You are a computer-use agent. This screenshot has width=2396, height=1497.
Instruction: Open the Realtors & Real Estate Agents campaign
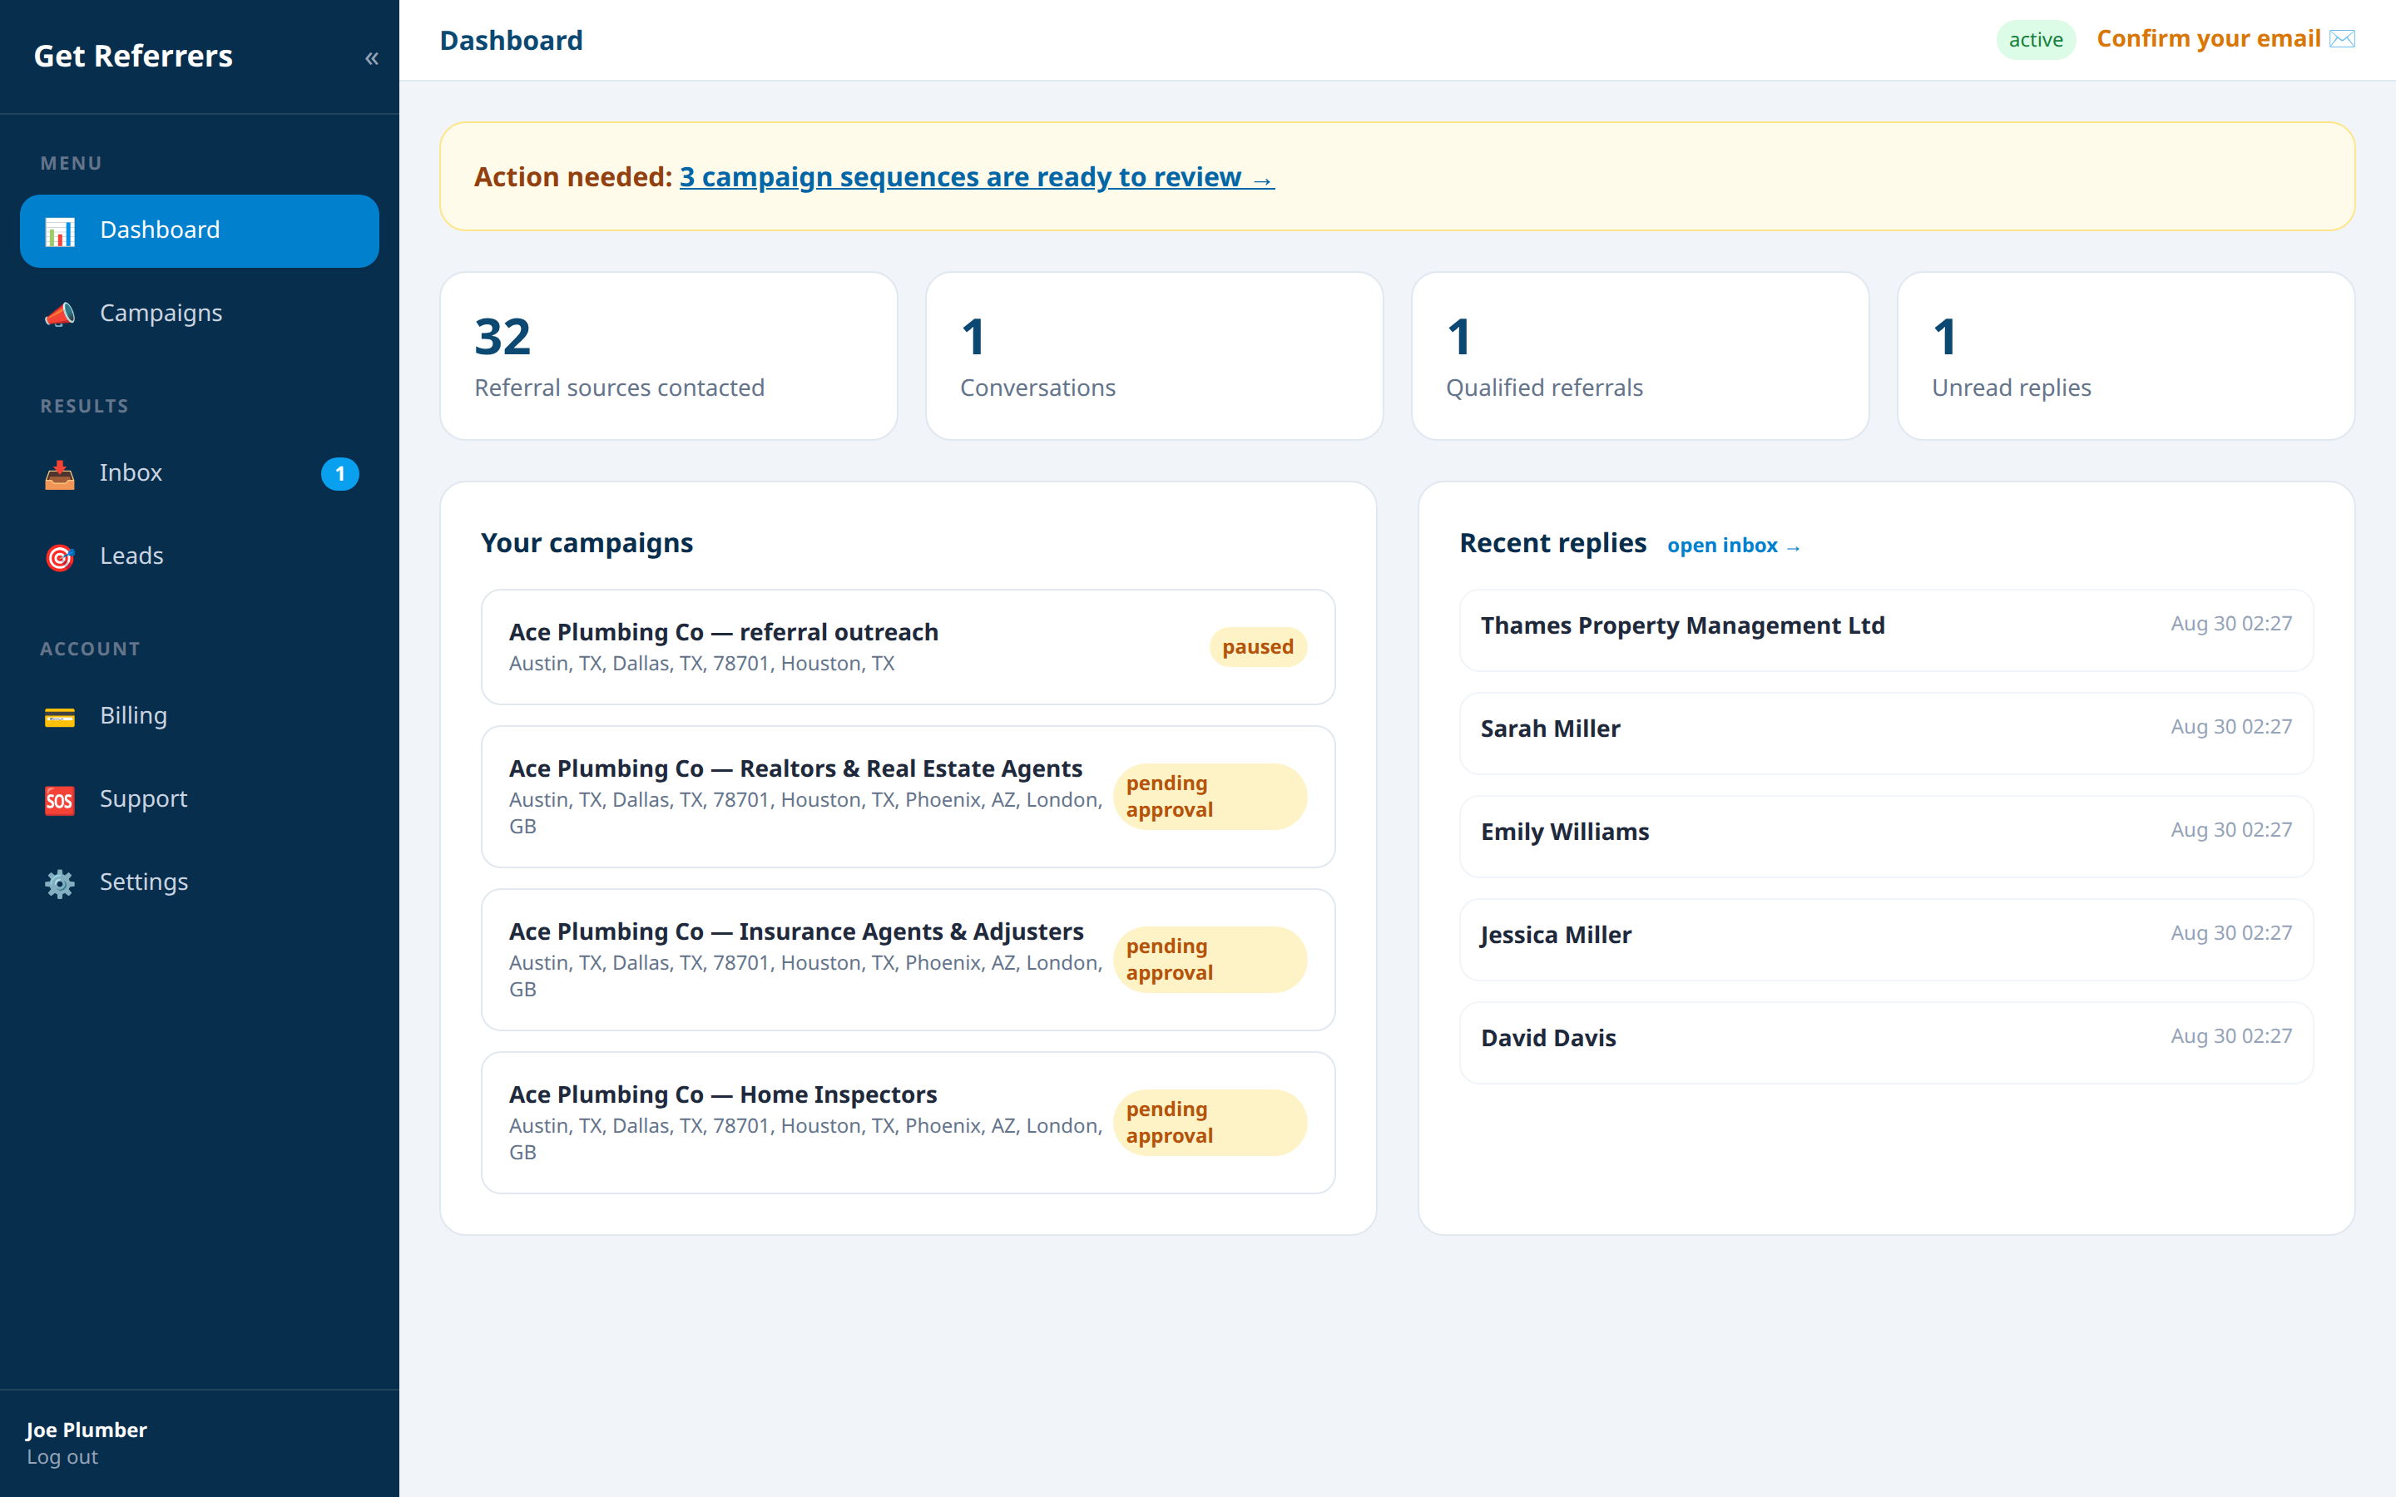908,797
